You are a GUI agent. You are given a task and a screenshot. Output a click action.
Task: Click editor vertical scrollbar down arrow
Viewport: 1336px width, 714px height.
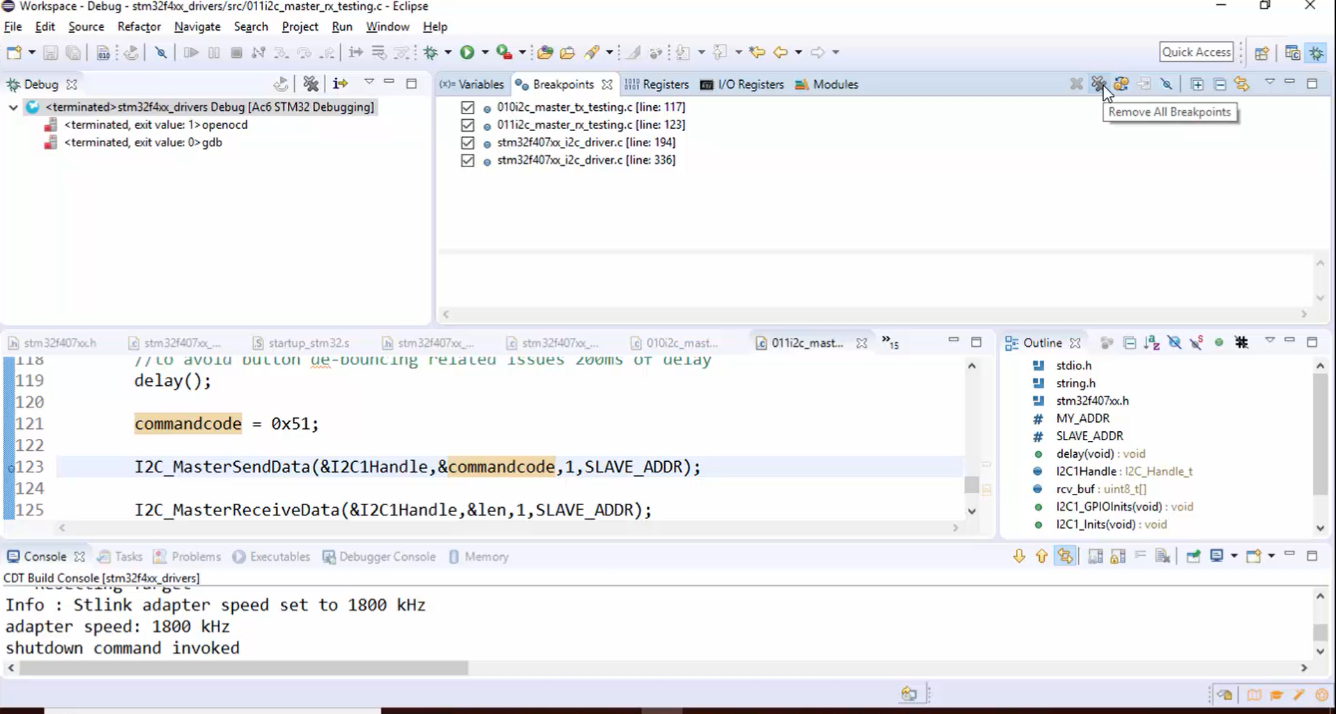(x=972, y=511)
